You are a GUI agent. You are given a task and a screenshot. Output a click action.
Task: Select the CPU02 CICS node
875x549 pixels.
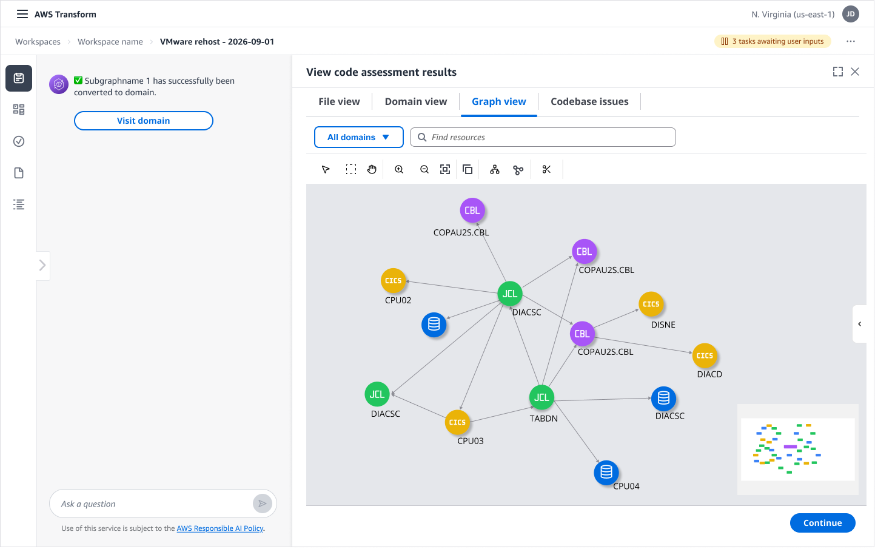pos(393,281)
